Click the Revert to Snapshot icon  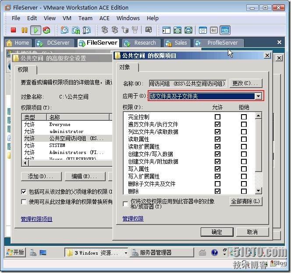point(75,30)
